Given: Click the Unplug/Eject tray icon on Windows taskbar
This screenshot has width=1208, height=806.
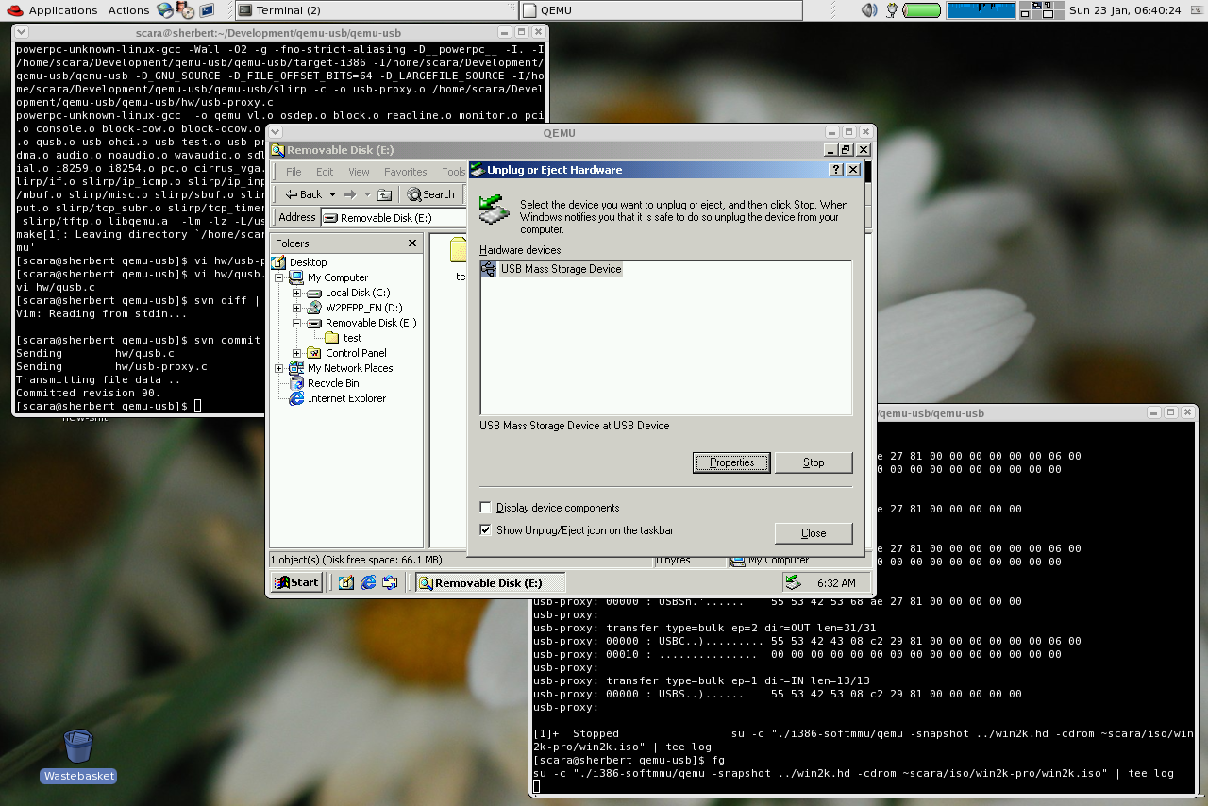Looking at the screenshot, I should tap(793, 582).
